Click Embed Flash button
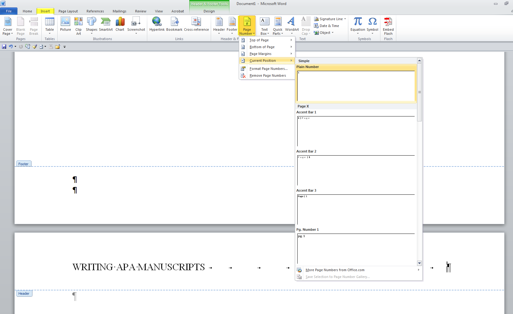 point(388,26)
